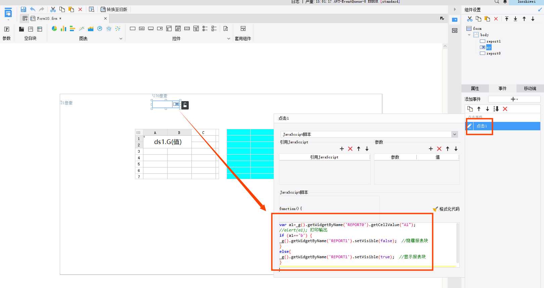Open JavaScript脚本 type dropdown
The height and width of the screenshot is (288, 544).
tap(455, 134)
